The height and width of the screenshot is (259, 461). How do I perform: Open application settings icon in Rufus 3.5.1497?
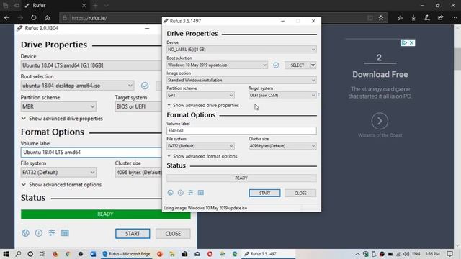tap(190, 193)
